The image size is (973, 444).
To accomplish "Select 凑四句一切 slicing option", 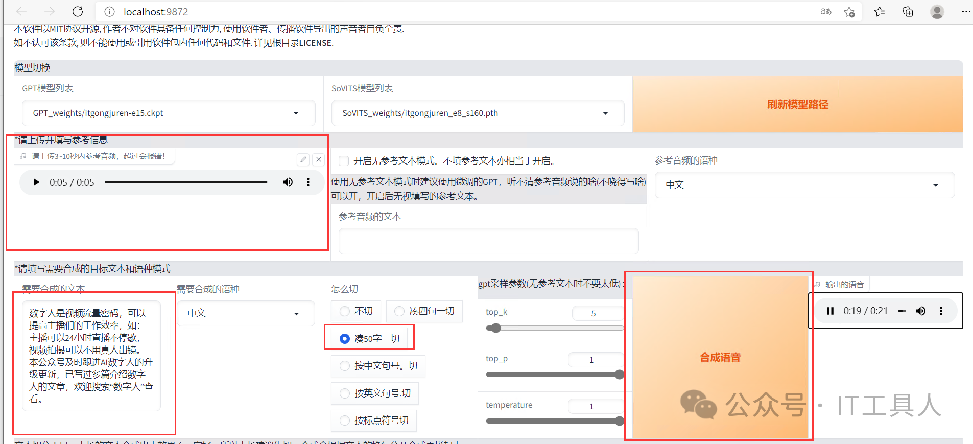I will (399, 311).
